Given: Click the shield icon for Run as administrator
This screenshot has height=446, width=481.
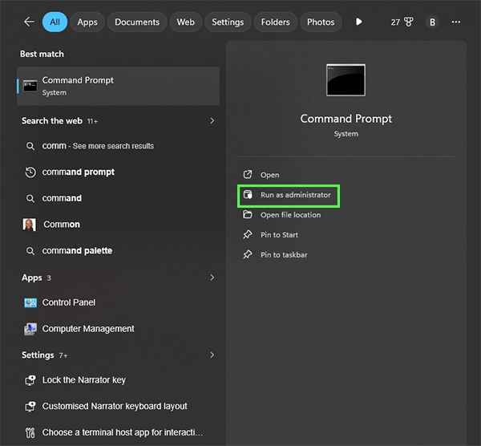Looking at the screenshot, I should click(248, 195).
